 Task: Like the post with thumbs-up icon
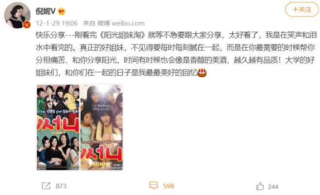pos(260,186)
